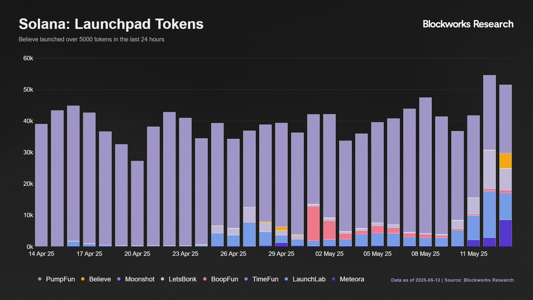
Task: Click the Blockworks Research logo
Action: [x=468, y=24]
